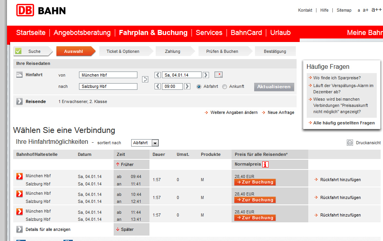Image resolution: width=383 pixels, height=241 pixels.
Task: Swap origin and destination stations
Action: click(145, 79)
